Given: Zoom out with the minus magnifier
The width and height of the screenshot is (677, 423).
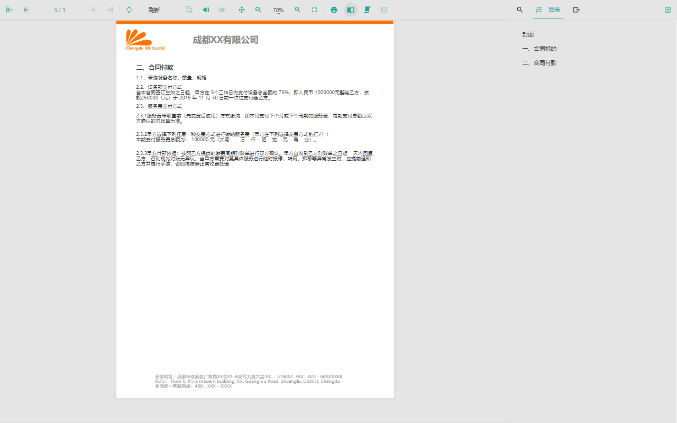Looking at the screenshot, I should pos(258,10).
